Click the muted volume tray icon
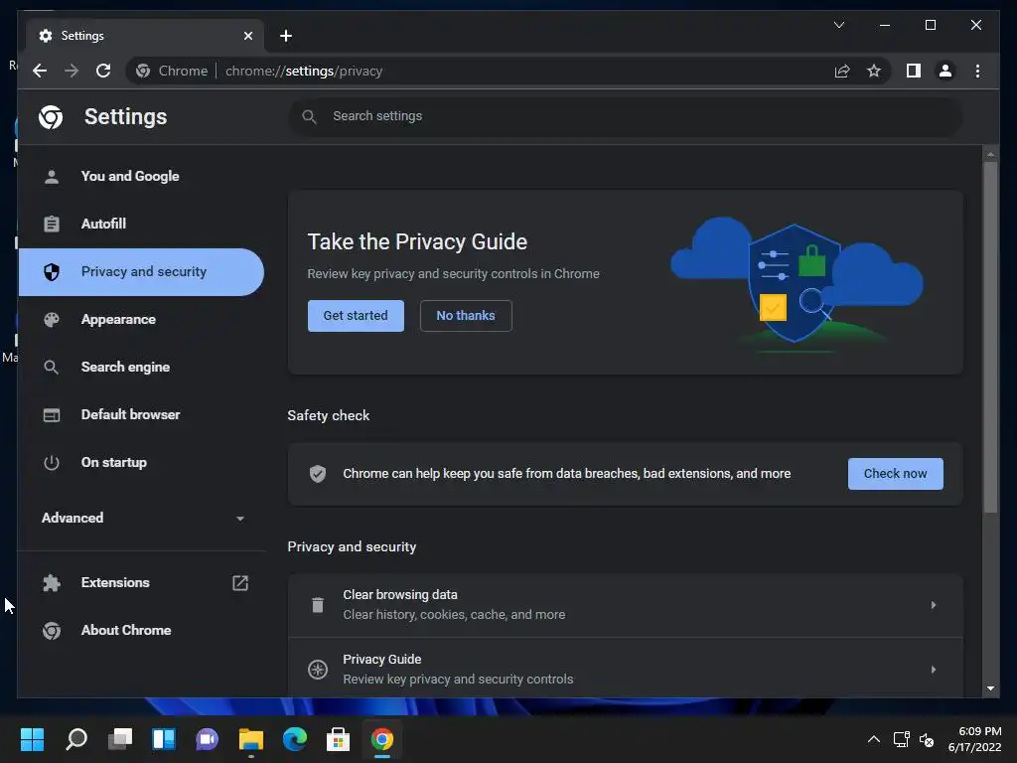 [927, 739]
